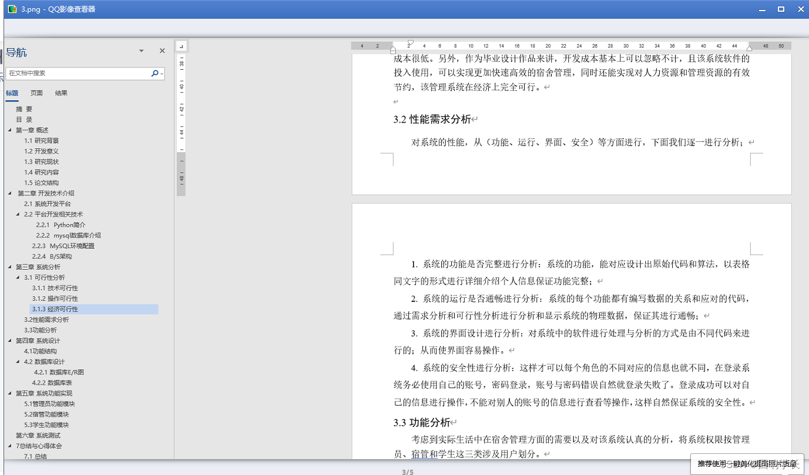Screen dimensions: 809x475
Task: Click the QQ影像查看器 app icon in title bar
Action: point(12,9)
